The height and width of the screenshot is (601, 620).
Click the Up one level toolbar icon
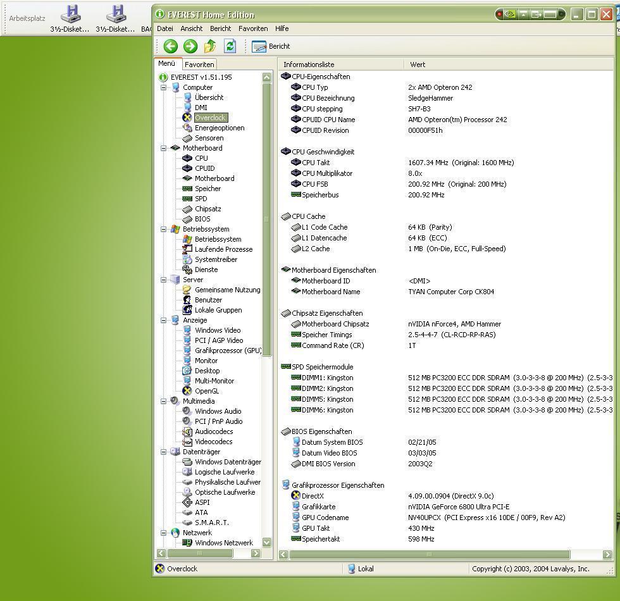210,46
